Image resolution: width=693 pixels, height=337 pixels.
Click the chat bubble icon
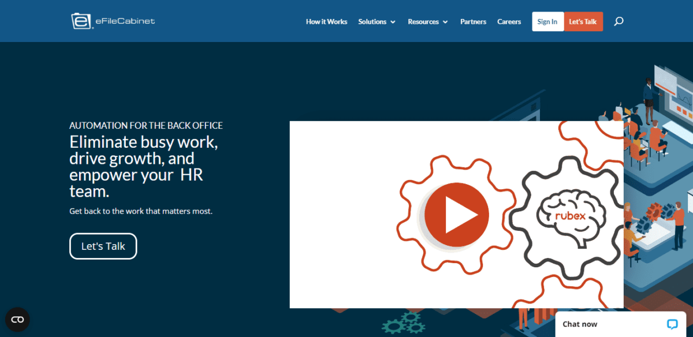coord(672,324)
